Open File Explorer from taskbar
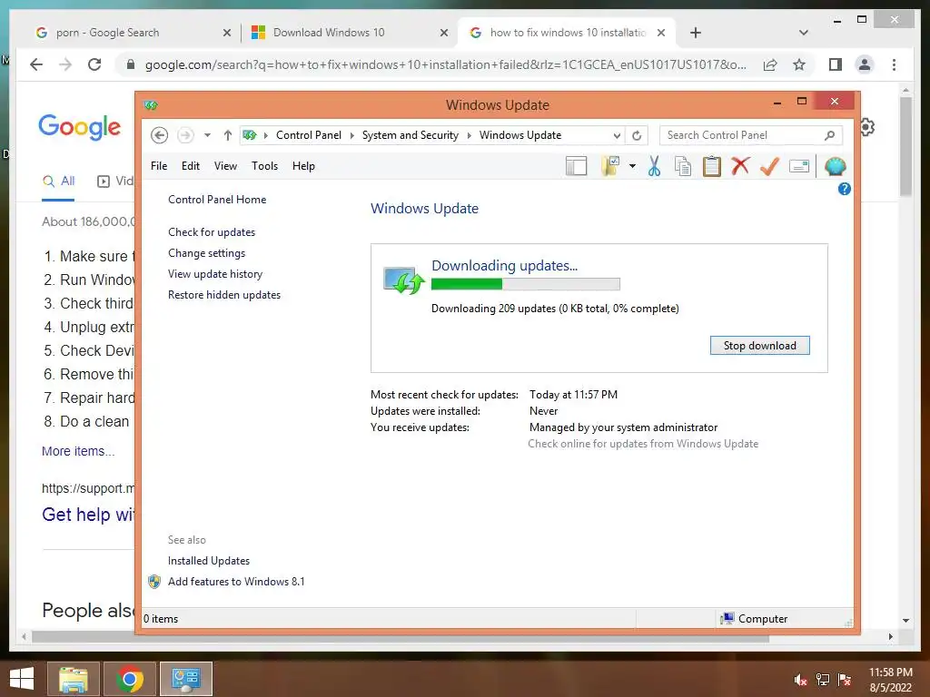This screenshot has height=697, width=930. (74, 679)
